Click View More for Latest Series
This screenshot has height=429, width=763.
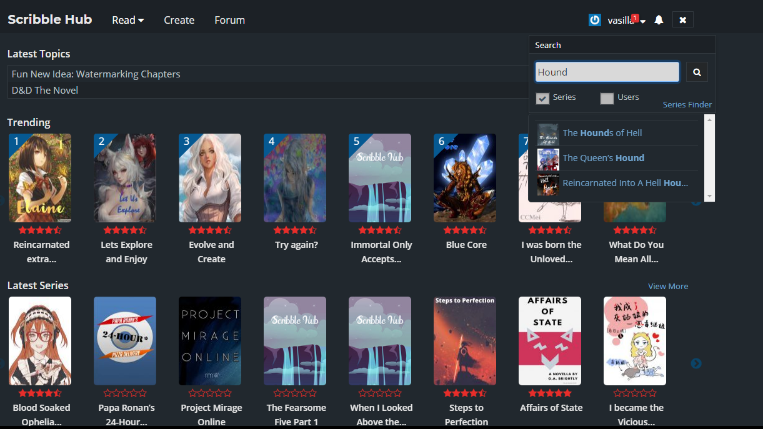pyautogui.click(x=667, y=287)
